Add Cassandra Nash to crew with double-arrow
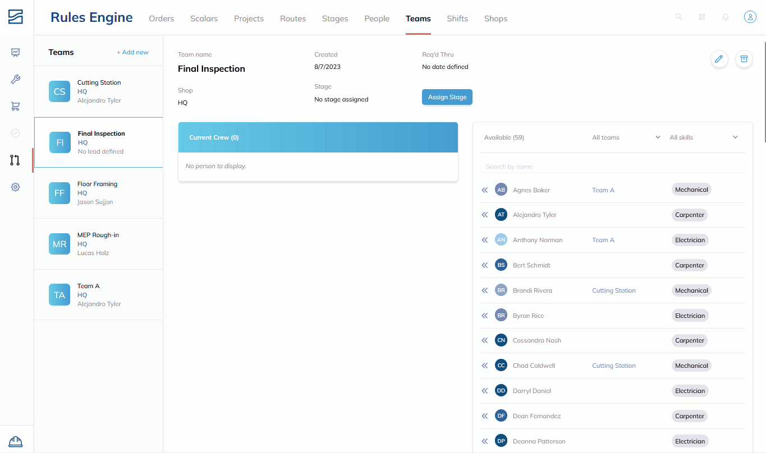 click(485, 340)
